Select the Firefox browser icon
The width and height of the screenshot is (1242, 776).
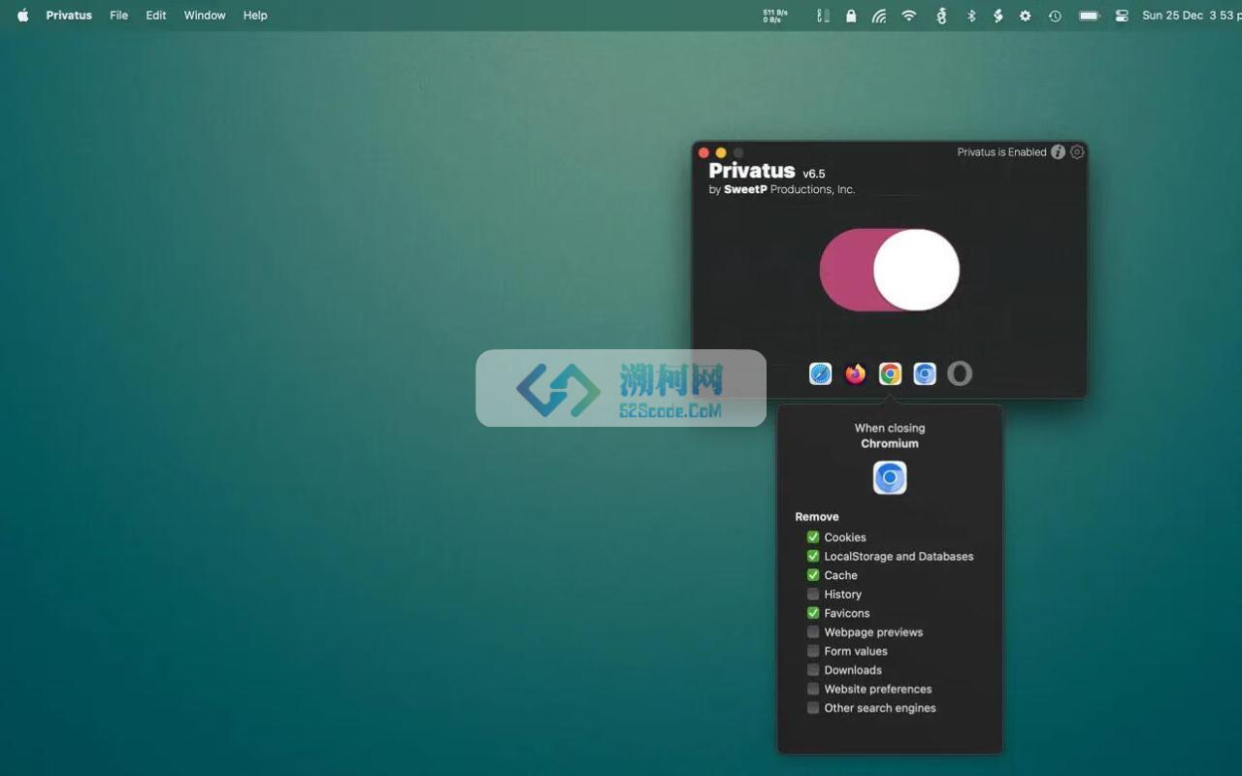click(855, 373)
